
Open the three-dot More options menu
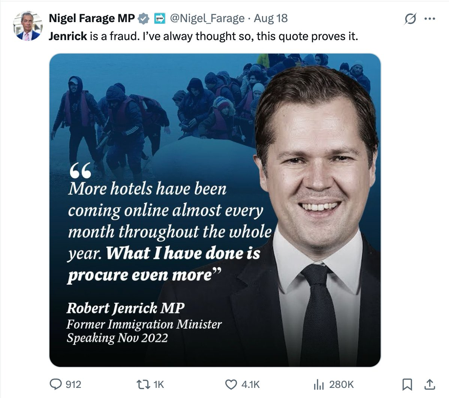click(430, 18)
